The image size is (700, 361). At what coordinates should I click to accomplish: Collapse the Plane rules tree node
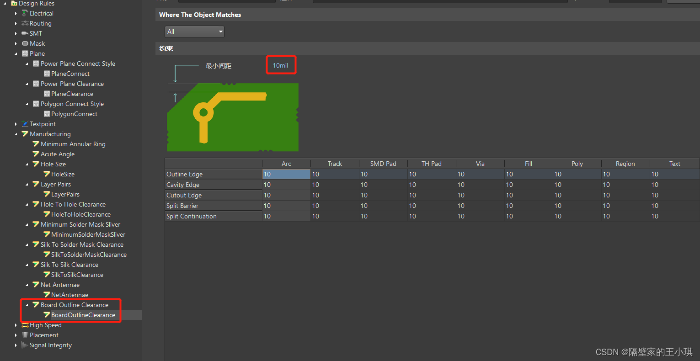click(16, 53)
